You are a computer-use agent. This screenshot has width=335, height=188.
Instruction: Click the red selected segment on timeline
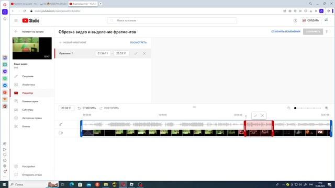coord(259,128)
